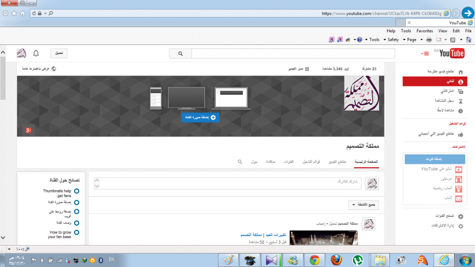Open the red YouTube guide menu icon
The width and height of the screenshot is (475, 267).
(425, 53)
